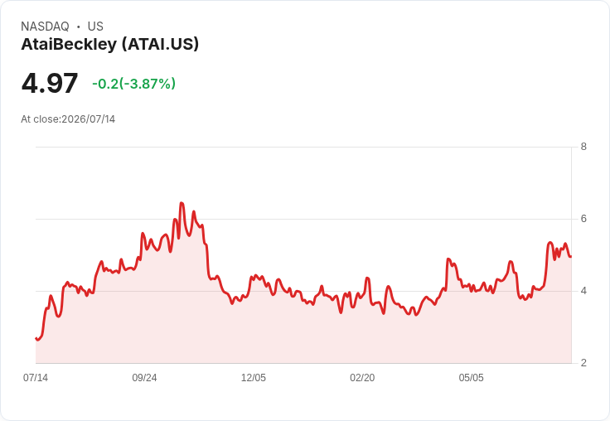Click the current price 4.97
610x421 pixels.
[50, 83]
